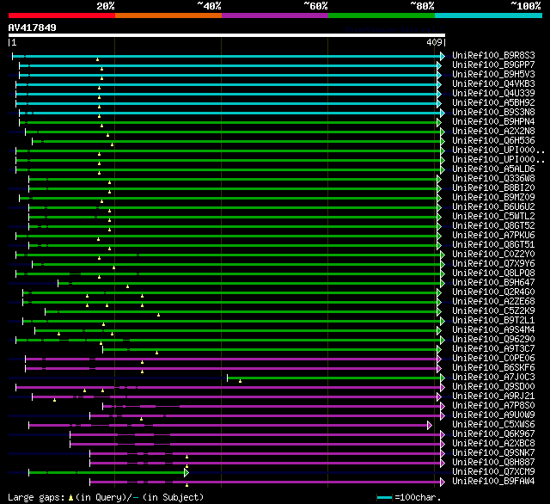This screenshot has width=550, height=504.
Task: Open the UniRef100_B8BI20 label
Action: coord(493,188)
